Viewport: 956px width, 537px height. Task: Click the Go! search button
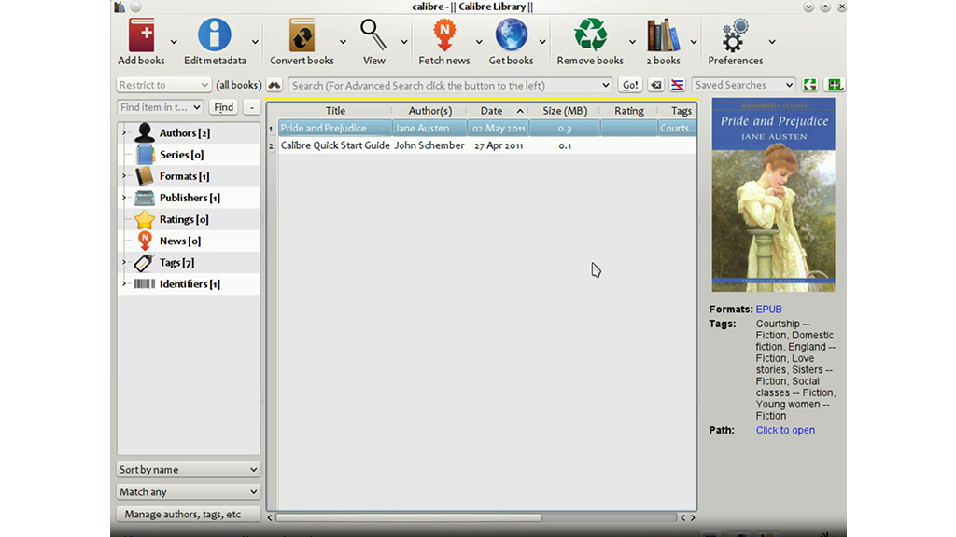point(630,85)
